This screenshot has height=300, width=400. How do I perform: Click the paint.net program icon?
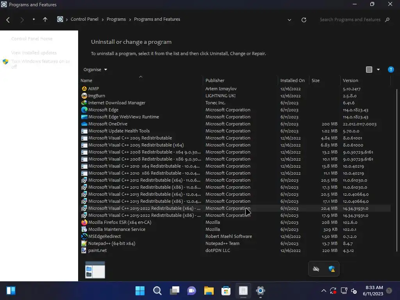pyautogui.click(x=84, y=250)
